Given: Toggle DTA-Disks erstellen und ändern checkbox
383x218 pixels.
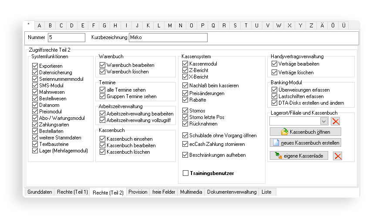Looking at the screenshot, I should (x=274, y=103).
